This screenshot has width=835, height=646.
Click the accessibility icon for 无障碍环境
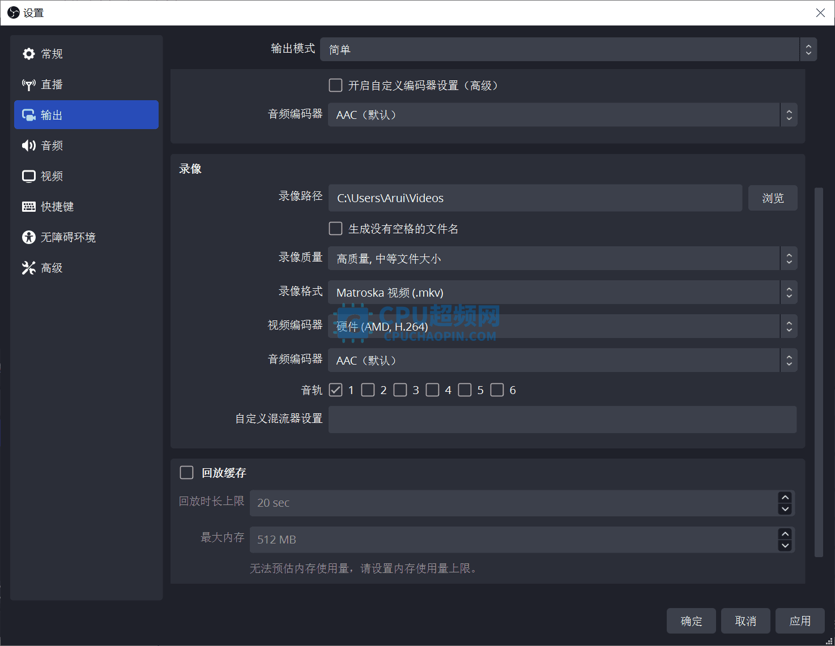[29, 237]
